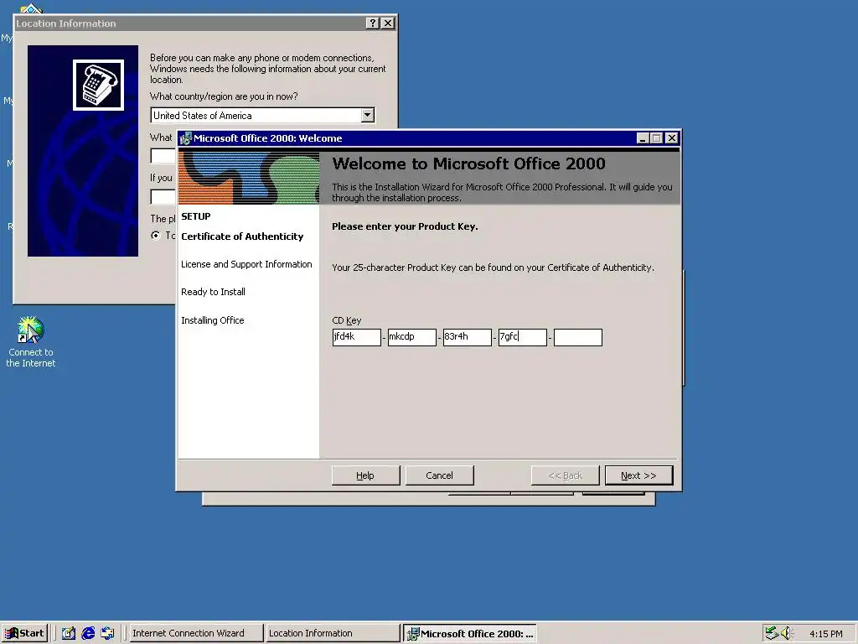The width and height of the screenshot is (858, 644).
Task: Click the telephone icon in Location Information
Action: pyautogui.click(x=99, y=85)
